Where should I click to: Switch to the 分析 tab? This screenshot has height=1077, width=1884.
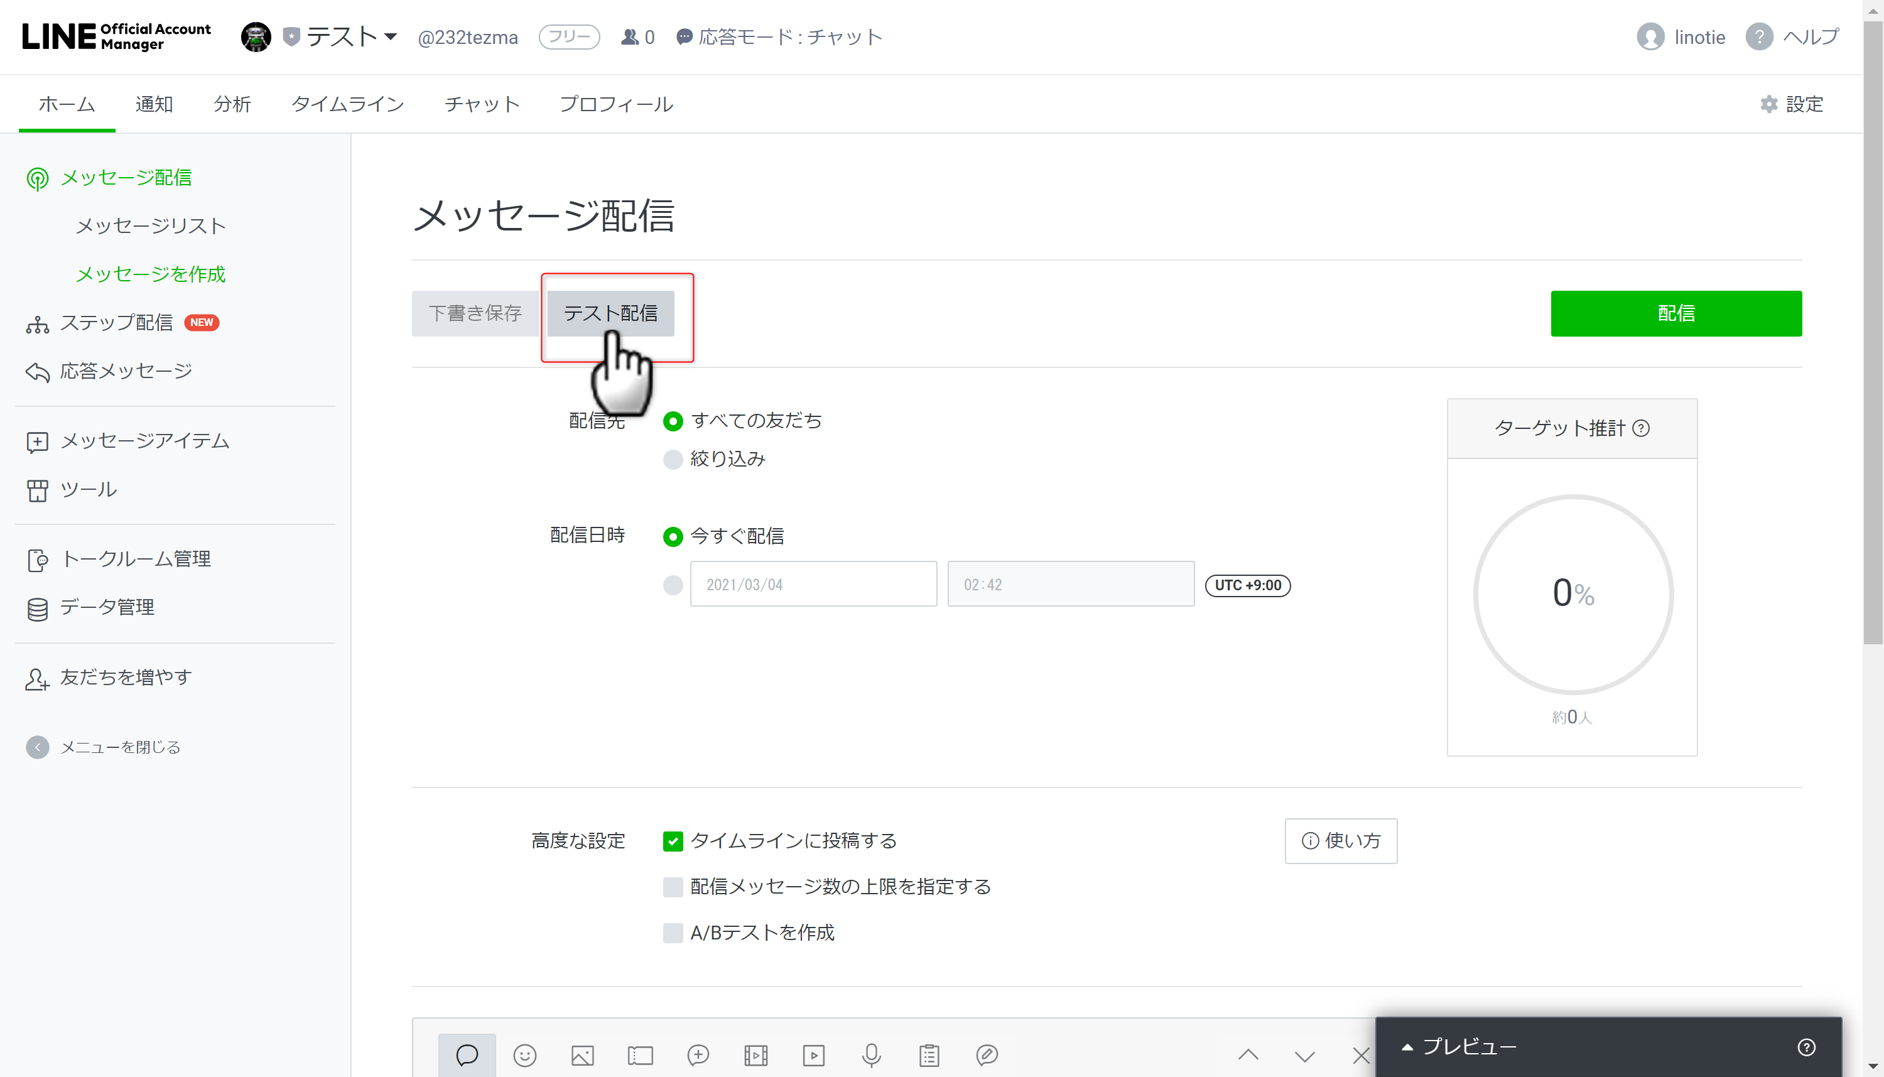[232, 104]
